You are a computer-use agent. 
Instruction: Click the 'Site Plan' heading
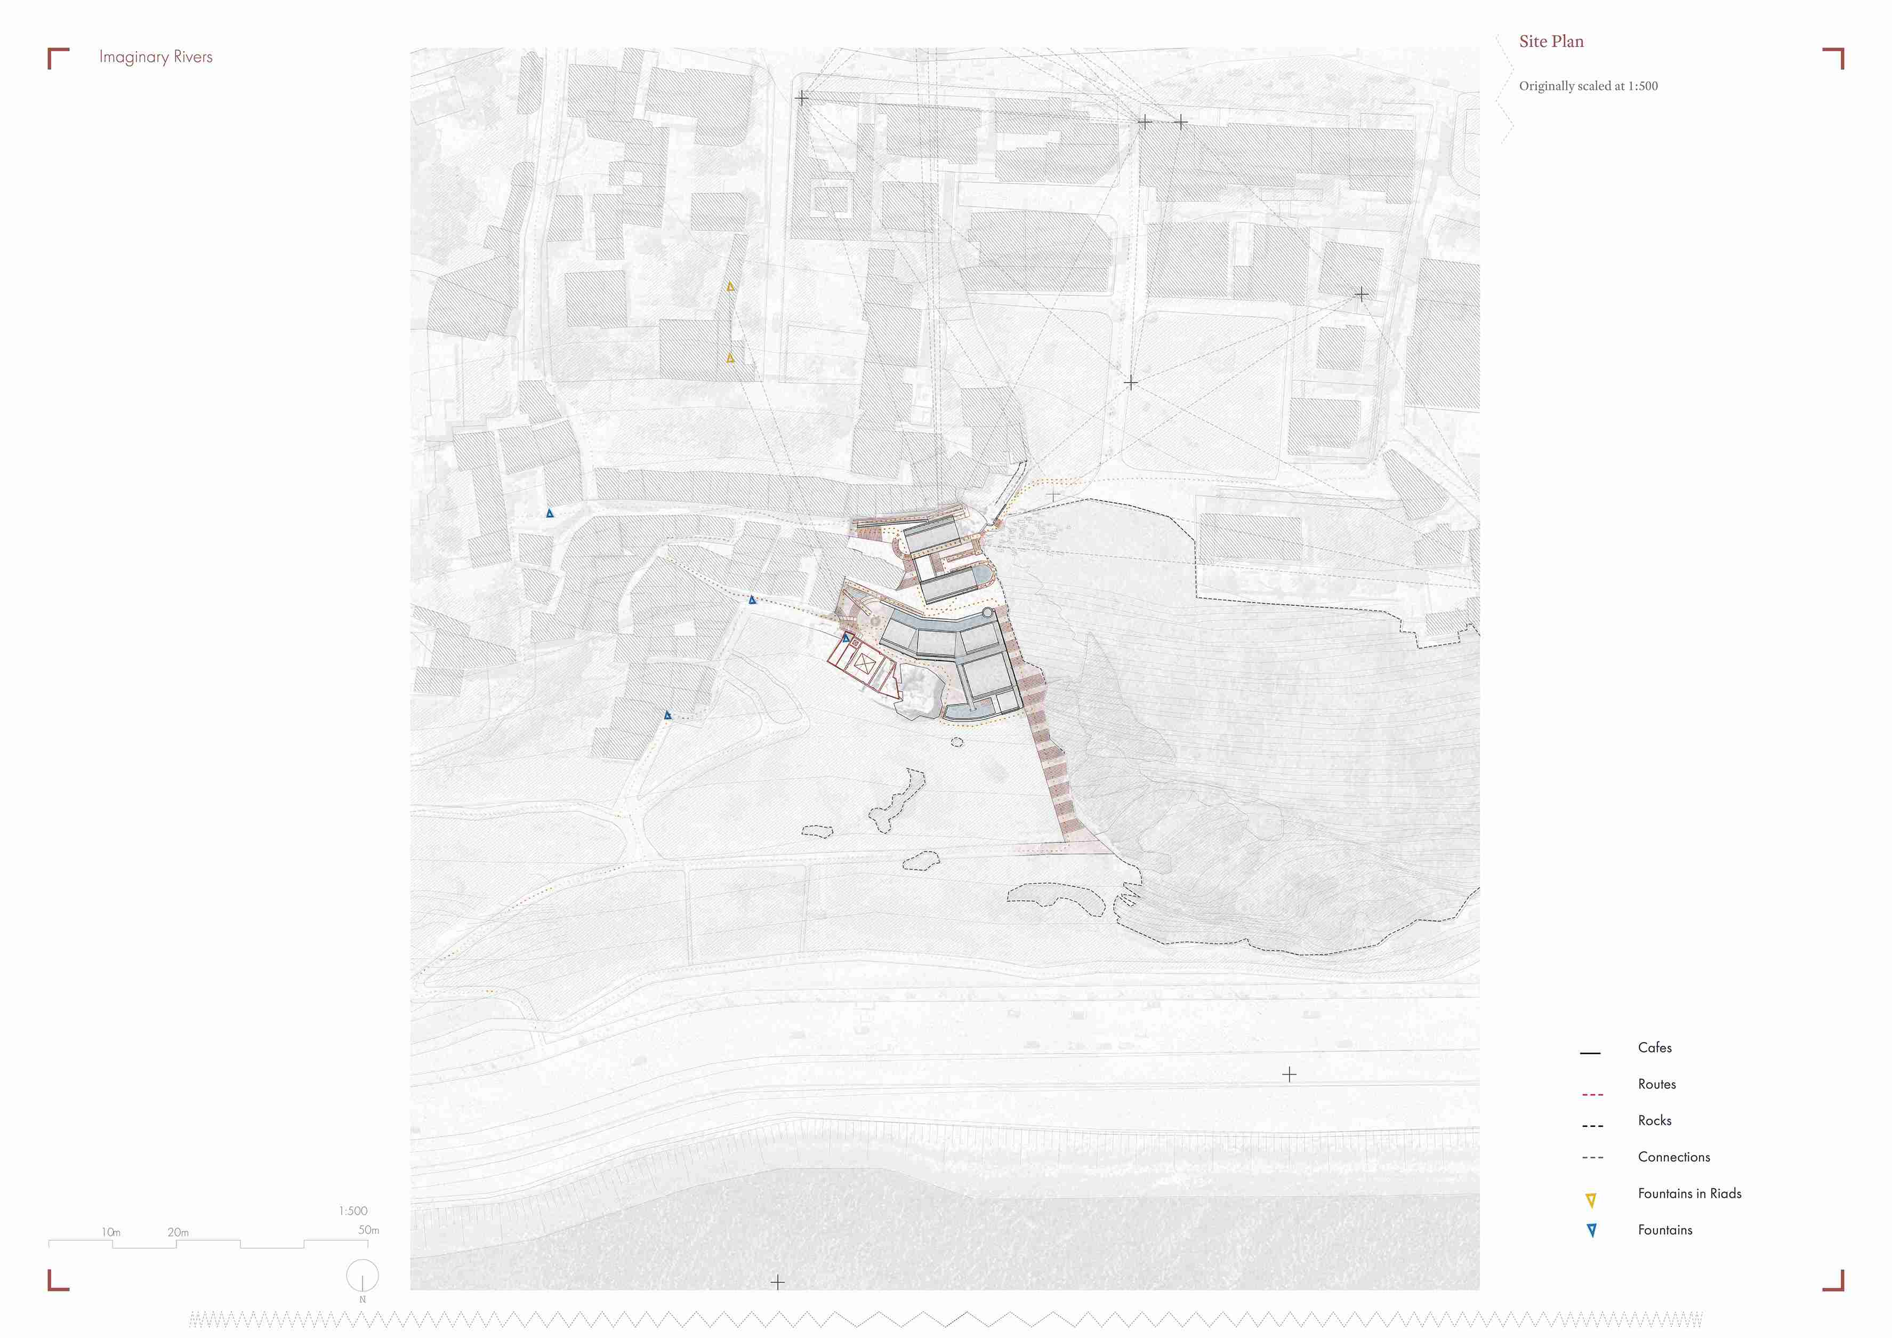click(x=1551, y=41)
